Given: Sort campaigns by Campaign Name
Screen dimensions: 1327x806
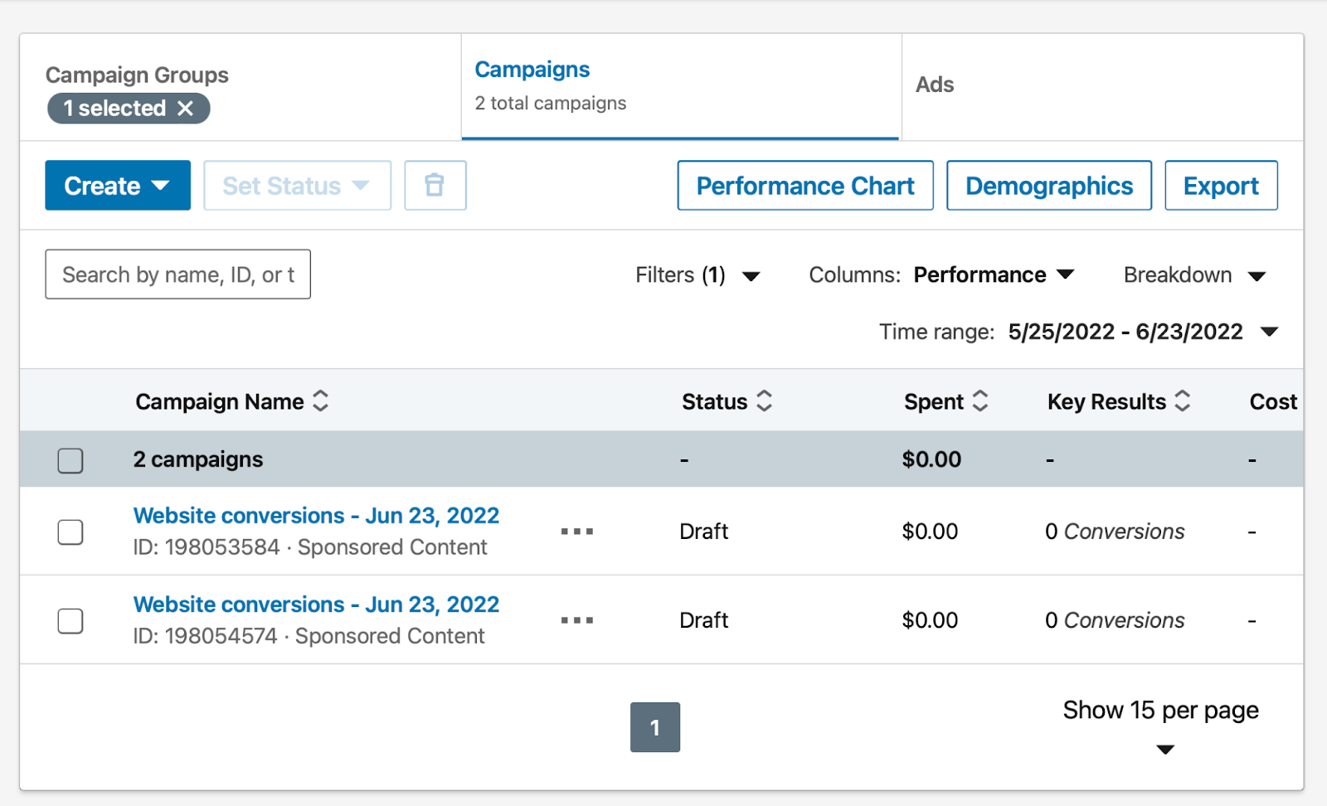Looking at the screenshot, I should tap(322, 401).
